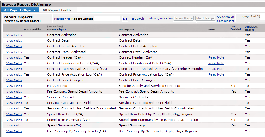Image resolution: width=265 pixels, height=137 pixels.
Task: Select the All Report Objects tab
Action: (20, 10)
